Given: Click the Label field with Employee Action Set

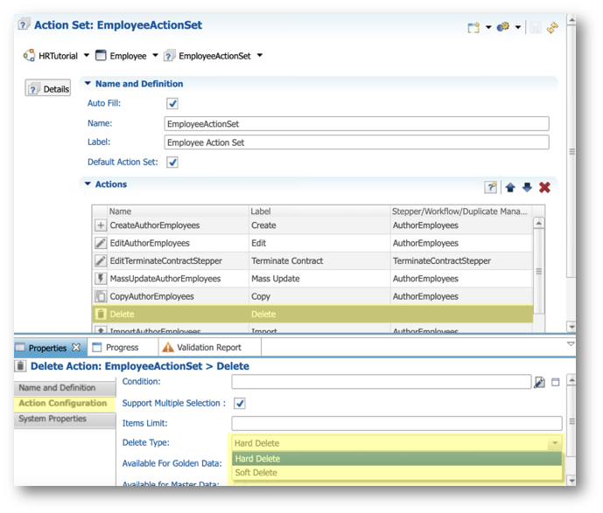Looking at the screenshot, I should pyautogui.click(x=356, y=142).
